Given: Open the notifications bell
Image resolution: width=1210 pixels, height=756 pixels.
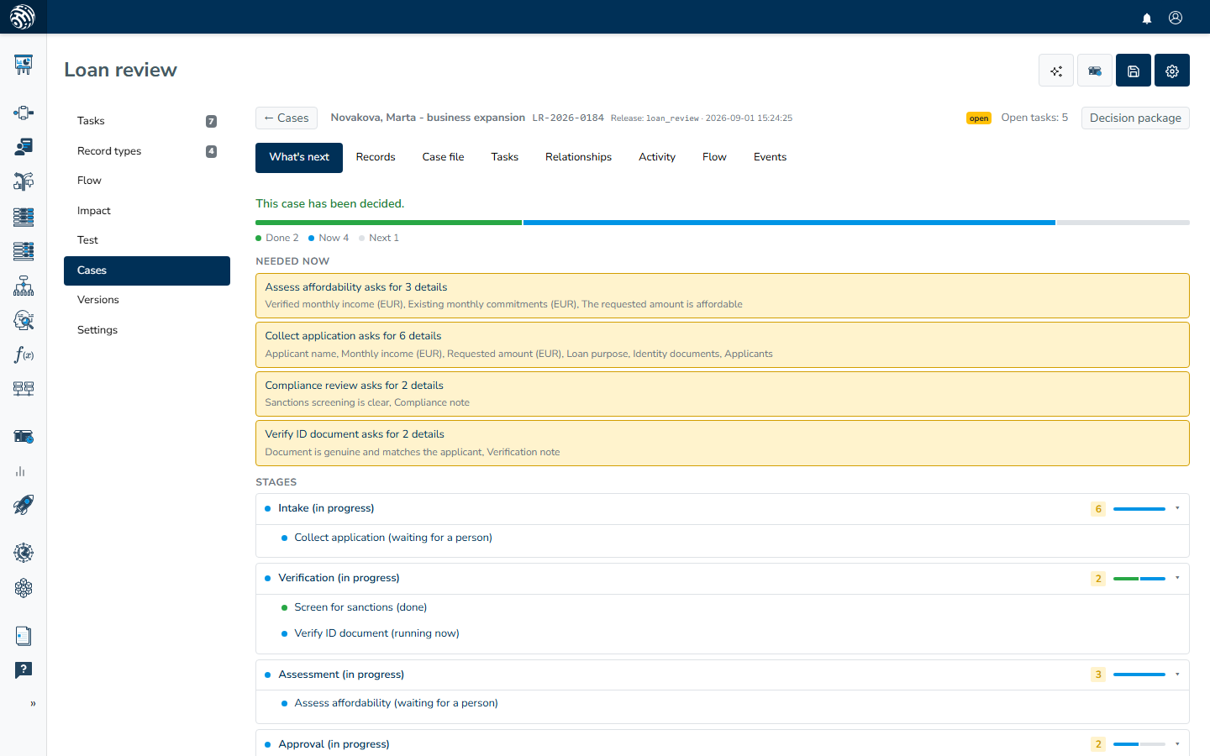Looking at the screenshot, I should (1147, 18).
